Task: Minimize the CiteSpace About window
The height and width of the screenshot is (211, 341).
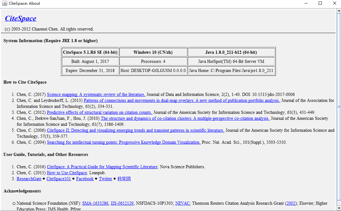Action: (x=306, y=3)
